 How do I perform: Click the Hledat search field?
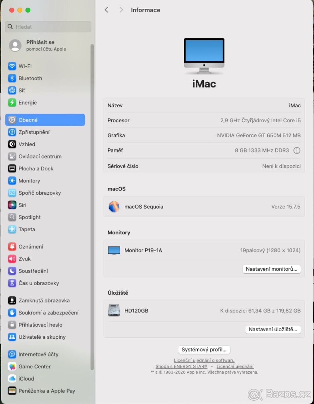48,27
